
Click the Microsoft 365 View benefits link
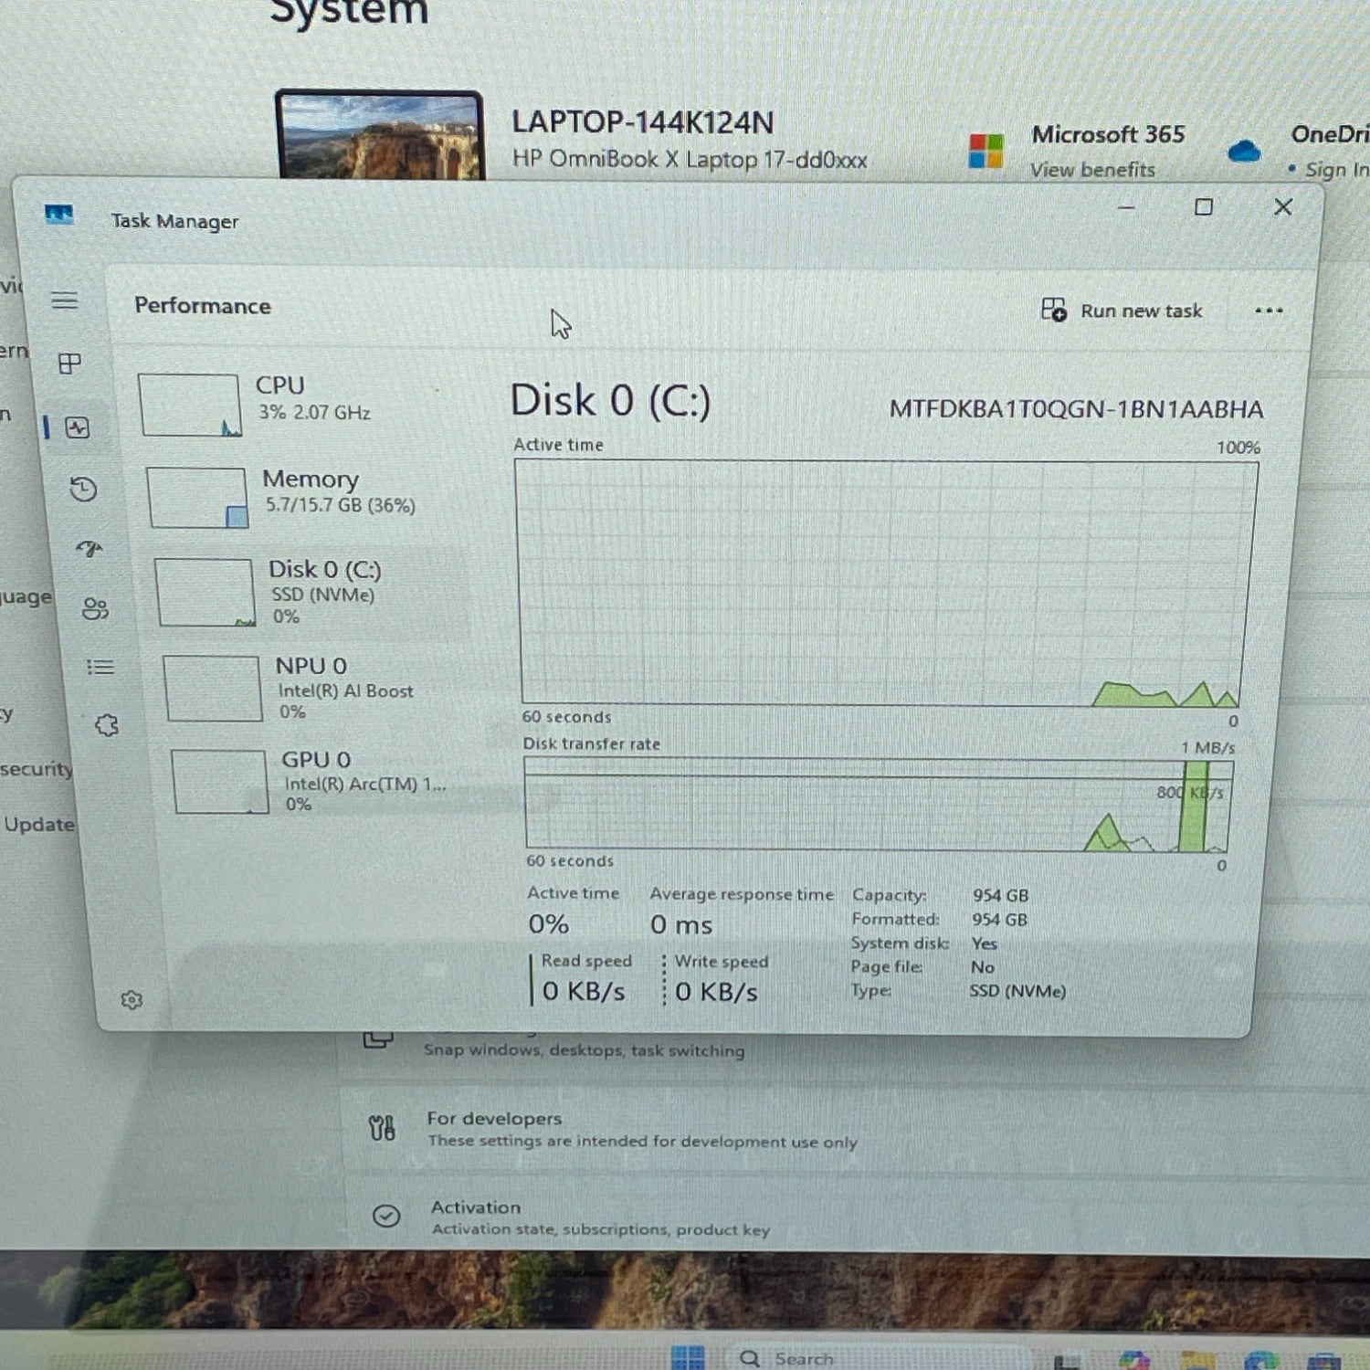point(1092,170)
